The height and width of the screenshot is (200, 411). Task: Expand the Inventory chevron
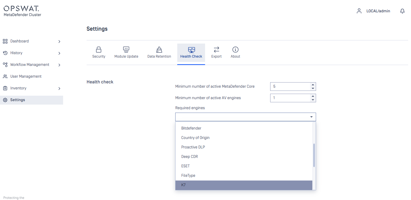tap(59, 89)
